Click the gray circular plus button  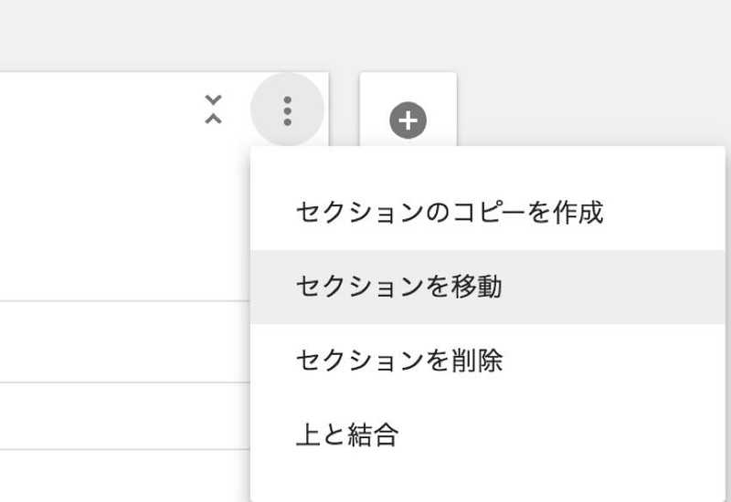[x=408, y=120]
